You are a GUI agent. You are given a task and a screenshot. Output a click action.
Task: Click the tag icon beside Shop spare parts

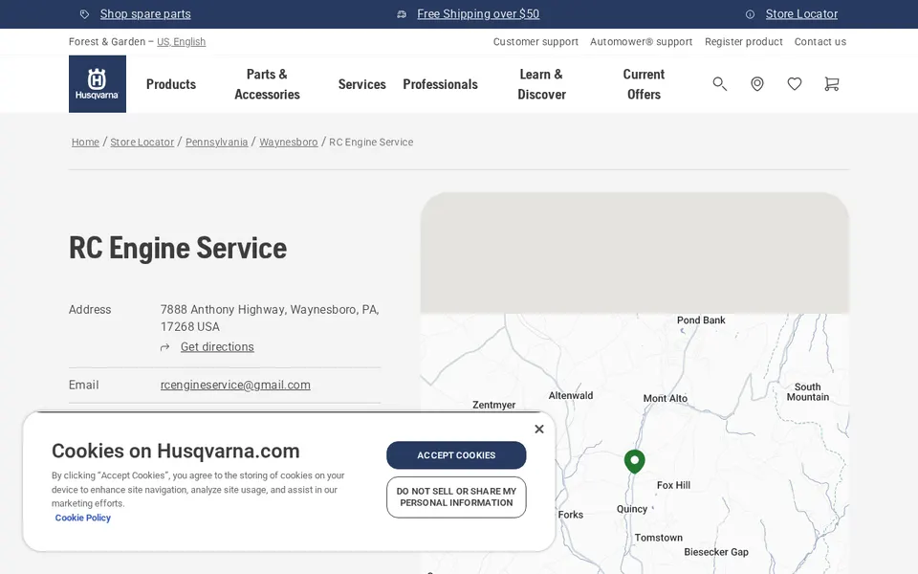[x=85, y=14]
